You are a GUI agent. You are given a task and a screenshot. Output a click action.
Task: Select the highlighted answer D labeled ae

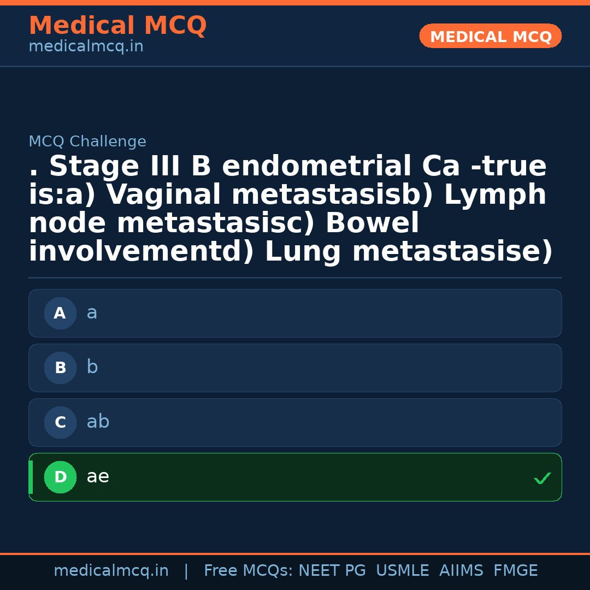[x=295, y=477]
